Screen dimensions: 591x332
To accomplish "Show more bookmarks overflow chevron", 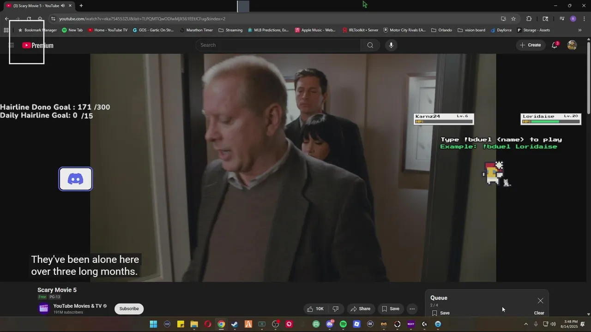I will pyautogui.click(x=580, y=30).
